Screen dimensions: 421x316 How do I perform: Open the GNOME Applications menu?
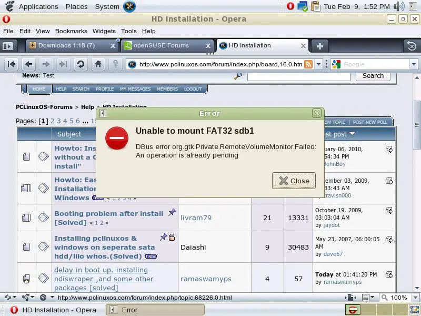pos(38,6)
